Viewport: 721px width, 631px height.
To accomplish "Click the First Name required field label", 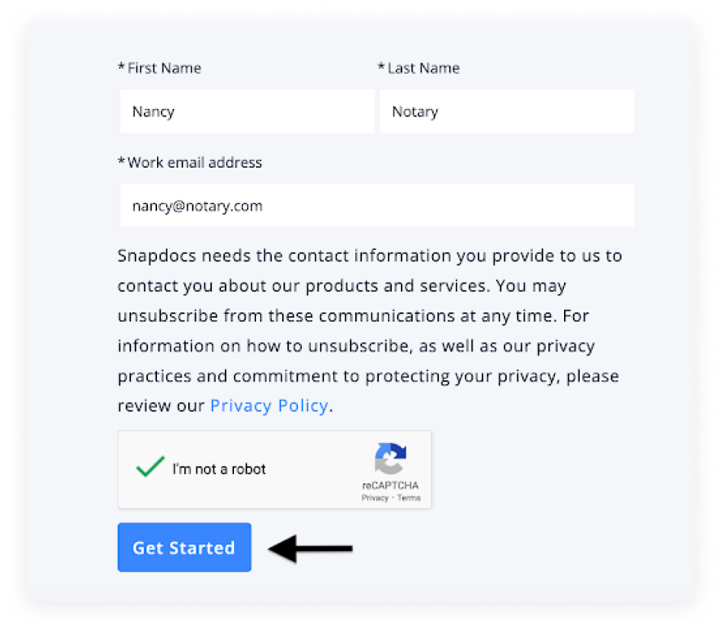I will click(159, 68).
